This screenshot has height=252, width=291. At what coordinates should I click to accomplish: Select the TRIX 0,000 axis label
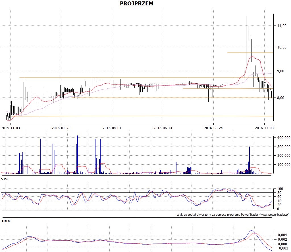282,244
